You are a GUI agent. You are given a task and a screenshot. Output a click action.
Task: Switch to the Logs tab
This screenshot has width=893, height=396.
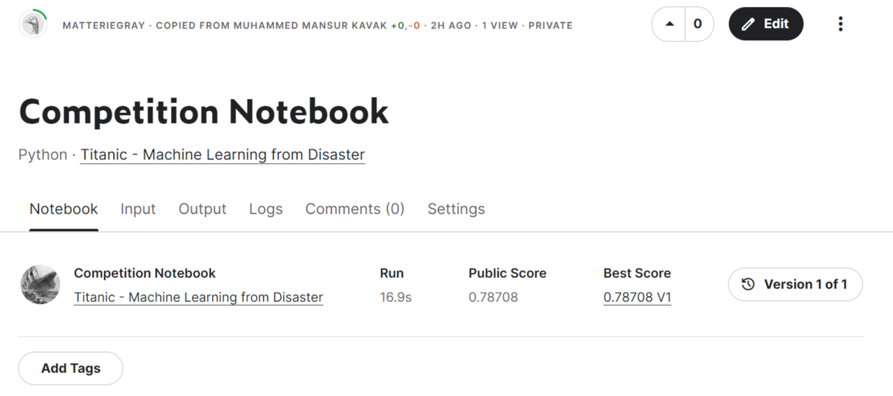point(266,209)
